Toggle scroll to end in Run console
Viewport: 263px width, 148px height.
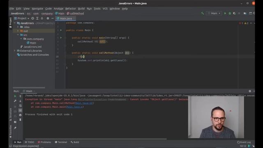(20, 110)
